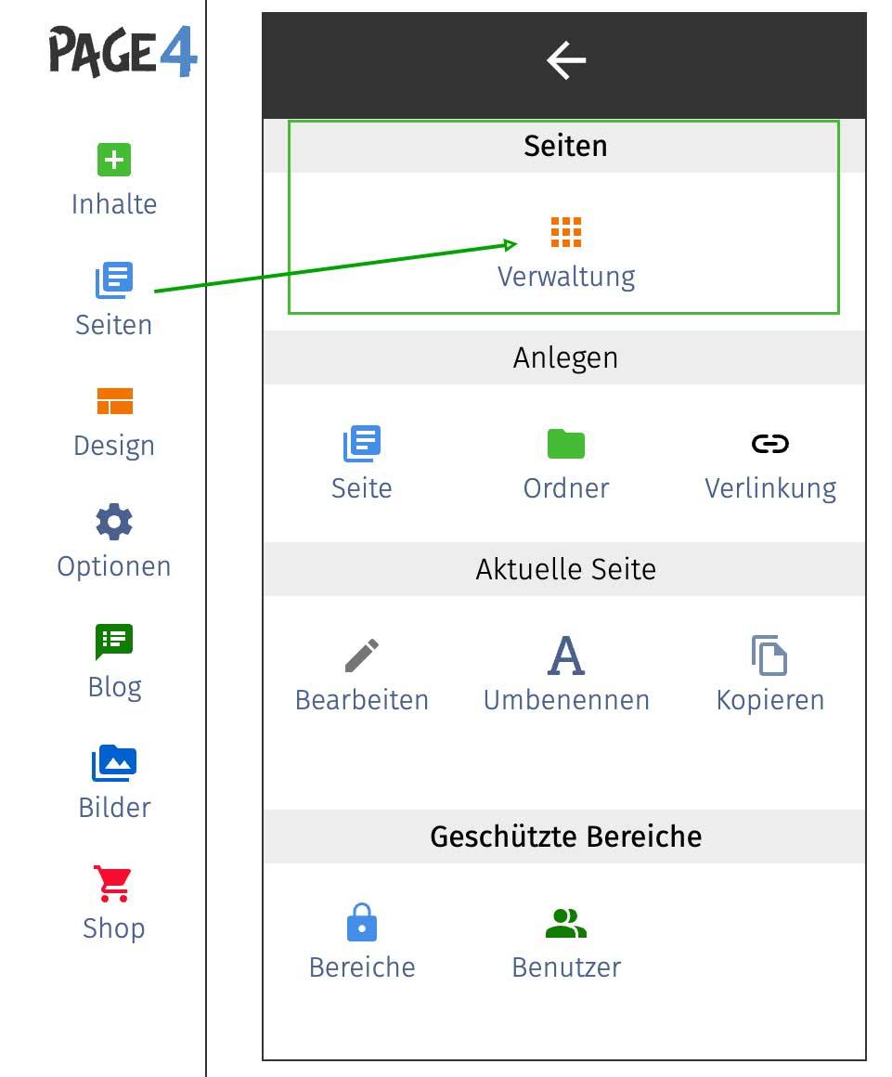The image size is (892, 1077).
Task: Open the Design panel icon
Action: [113, 401]
